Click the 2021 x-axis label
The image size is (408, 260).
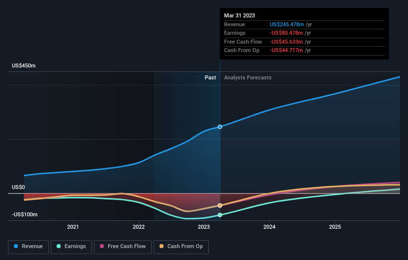pyautogui.click(x=73, y=227)
